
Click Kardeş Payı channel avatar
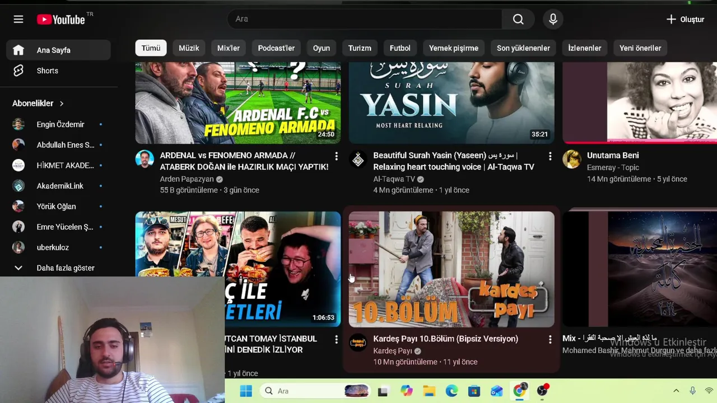358,343
